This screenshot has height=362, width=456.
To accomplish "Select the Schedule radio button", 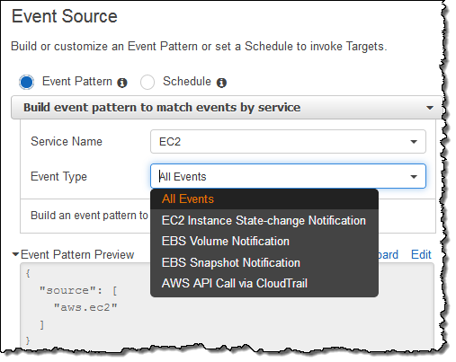I will [148, 82].
